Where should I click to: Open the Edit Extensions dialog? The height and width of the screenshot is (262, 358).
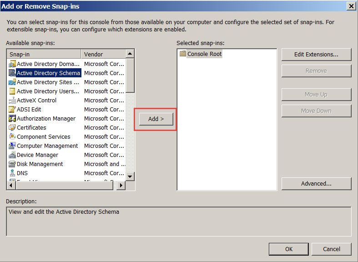click(x=316, y=55)
